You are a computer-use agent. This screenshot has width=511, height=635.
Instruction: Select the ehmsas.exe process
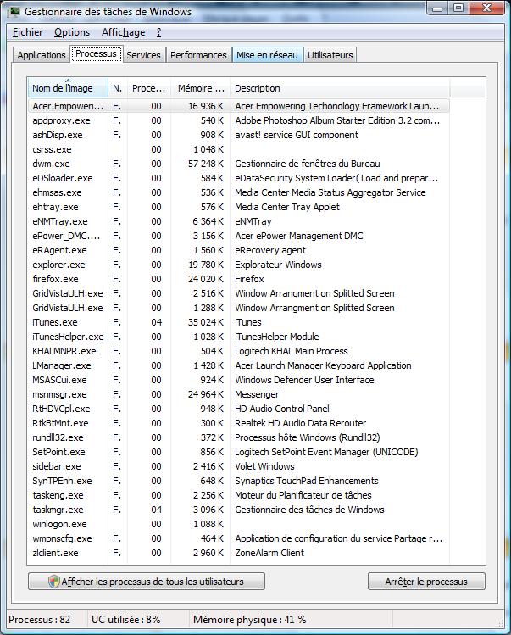pos(239,192)
